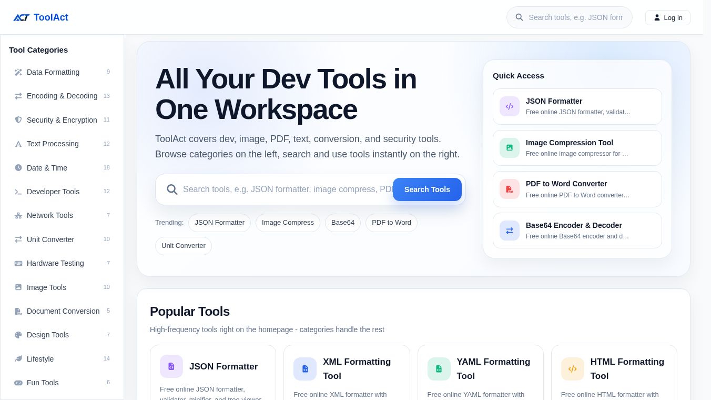The image size is (711, 400).
Task: Click the Design Tools label
Action: [x=48, y=335]
